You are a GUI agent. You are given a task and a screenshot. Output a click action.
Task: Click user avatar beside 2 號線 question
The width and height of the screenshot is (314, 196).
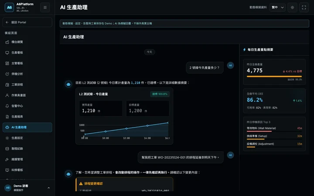tap(230, 65)
